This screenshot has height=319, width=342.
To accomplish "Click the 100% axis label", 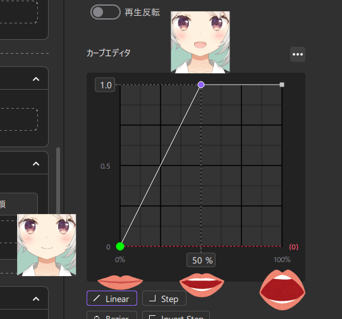I will point(282,260).
